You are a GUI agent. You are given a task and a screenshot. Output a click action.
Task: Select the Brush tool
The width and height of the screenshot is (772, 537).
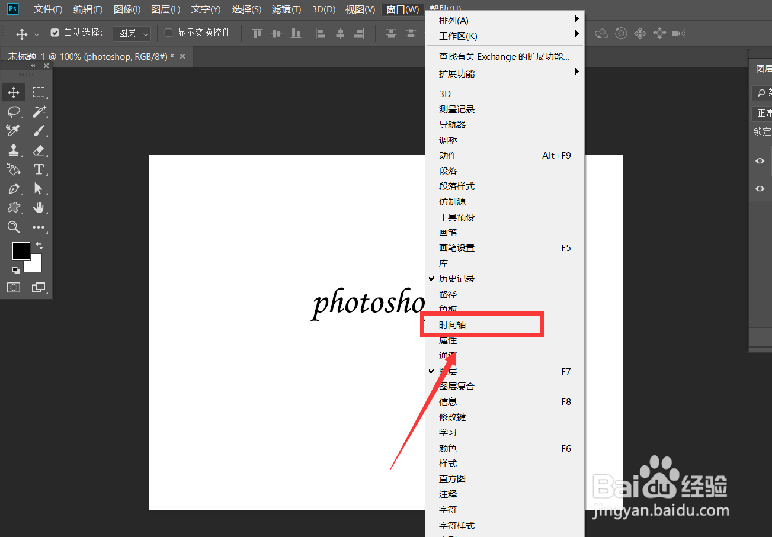[39, 131]
